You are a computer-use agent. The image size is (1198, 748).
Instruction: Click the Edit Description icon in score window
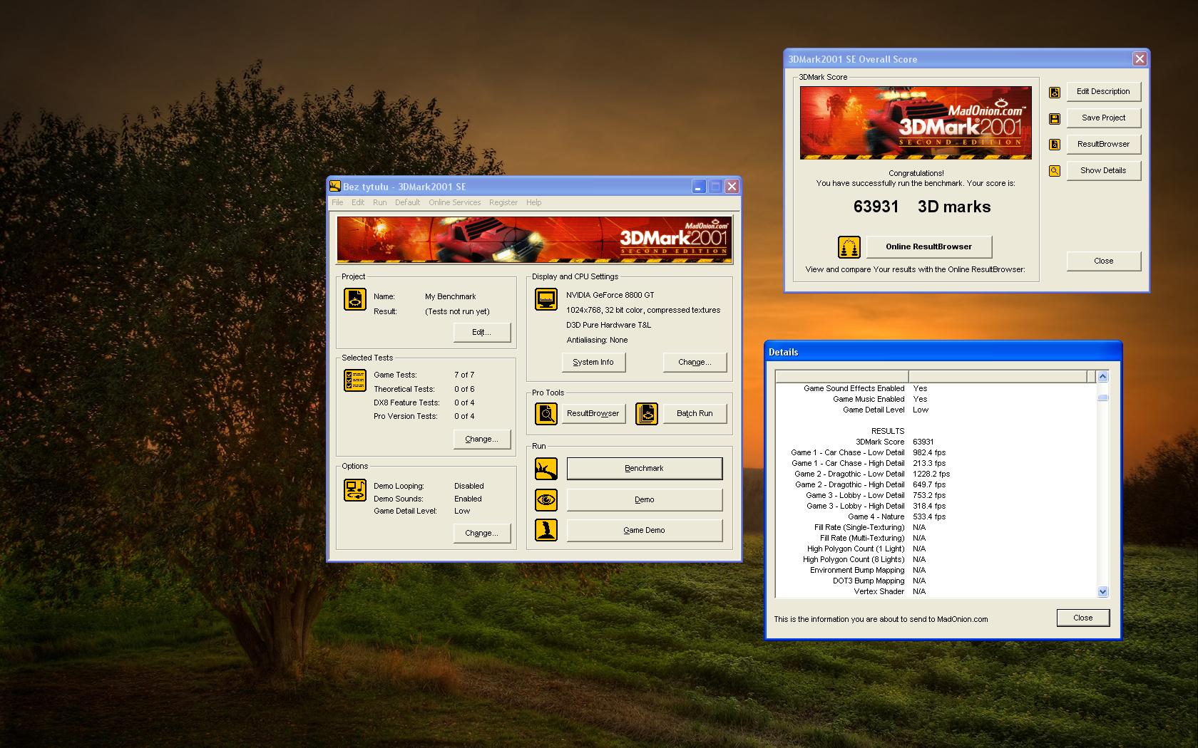point(1055,92)
